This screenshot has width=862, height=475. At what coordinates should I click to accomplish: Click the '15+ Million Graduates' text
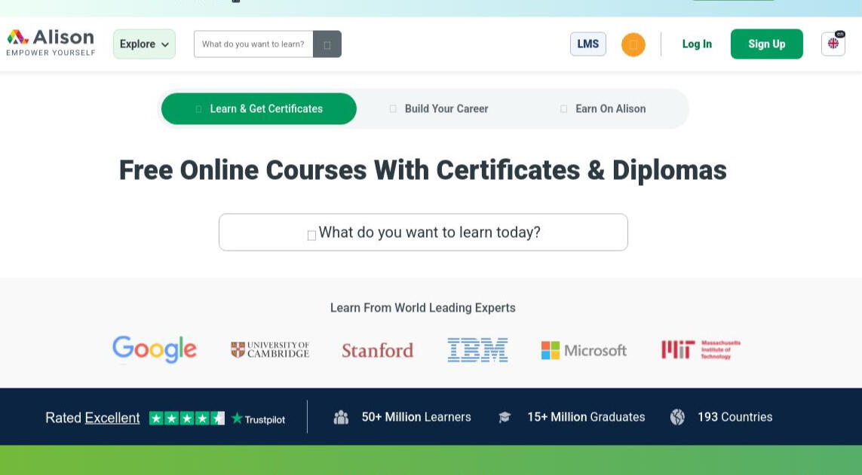click(x=586, y=417)
